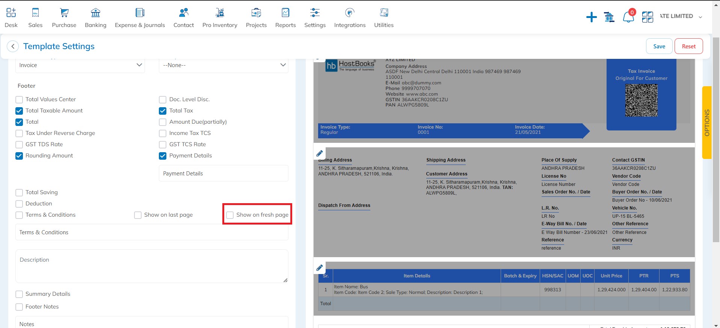Save the template settings

(659, 46)
